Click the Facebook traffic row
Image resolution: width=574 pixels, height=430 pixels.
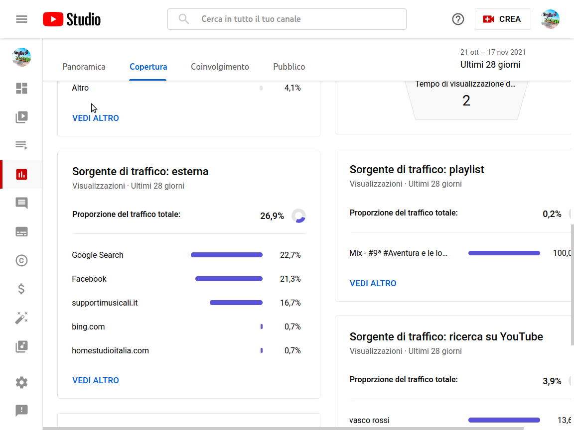point(189,279)
